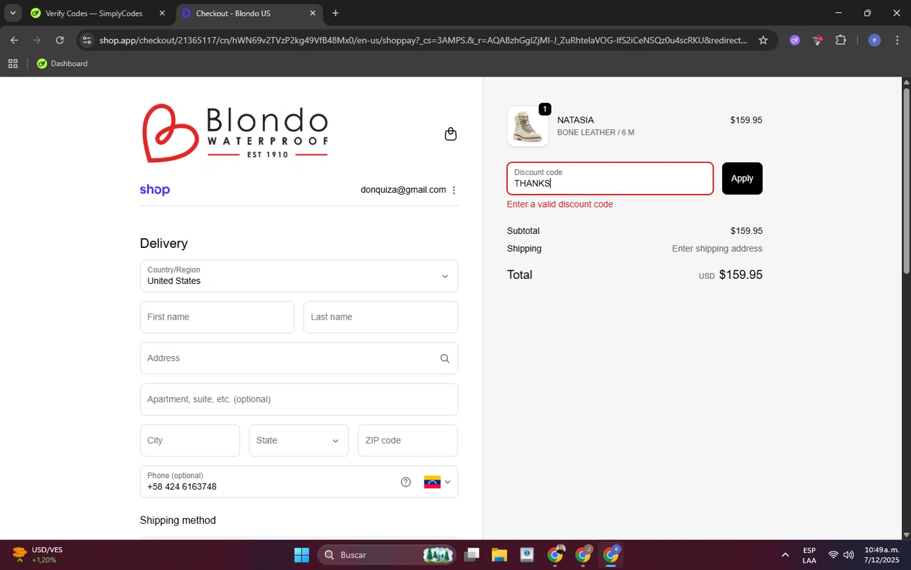The width and height of the screenshot is (911, 570).
Task: Click the address bar URL
Action: pyautogui.click(x=423, y=40)
